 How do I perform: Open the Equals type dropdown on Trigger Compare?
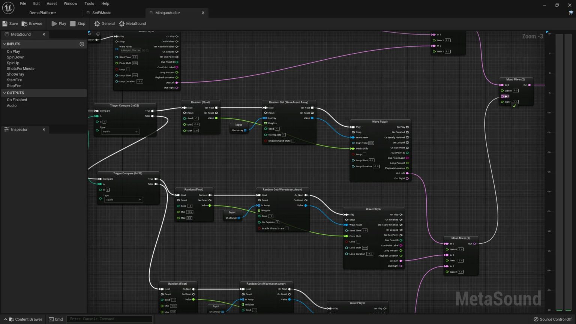point(120,131)
